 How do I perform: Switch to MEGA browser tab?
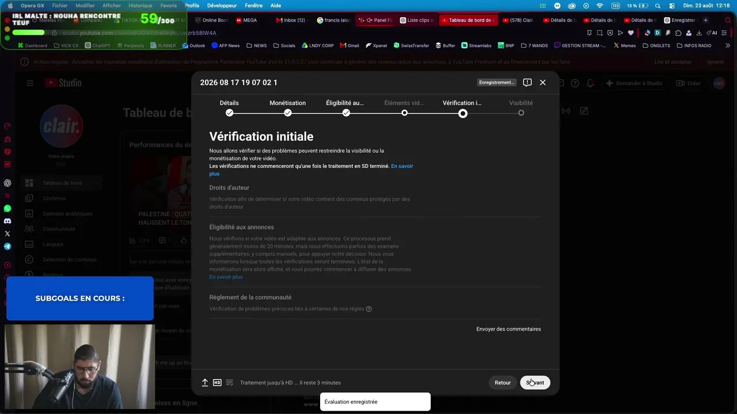246,20
